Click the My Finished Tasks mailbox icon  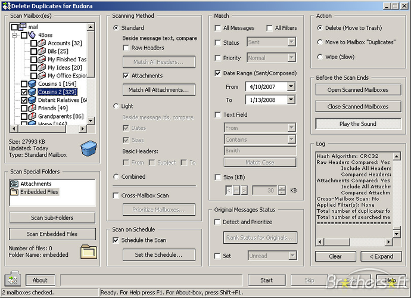pyautogui.click(x=42, y=59)
